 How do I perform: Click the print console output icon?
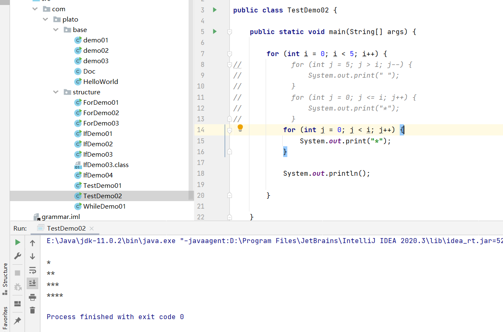(x=32, y=297)
